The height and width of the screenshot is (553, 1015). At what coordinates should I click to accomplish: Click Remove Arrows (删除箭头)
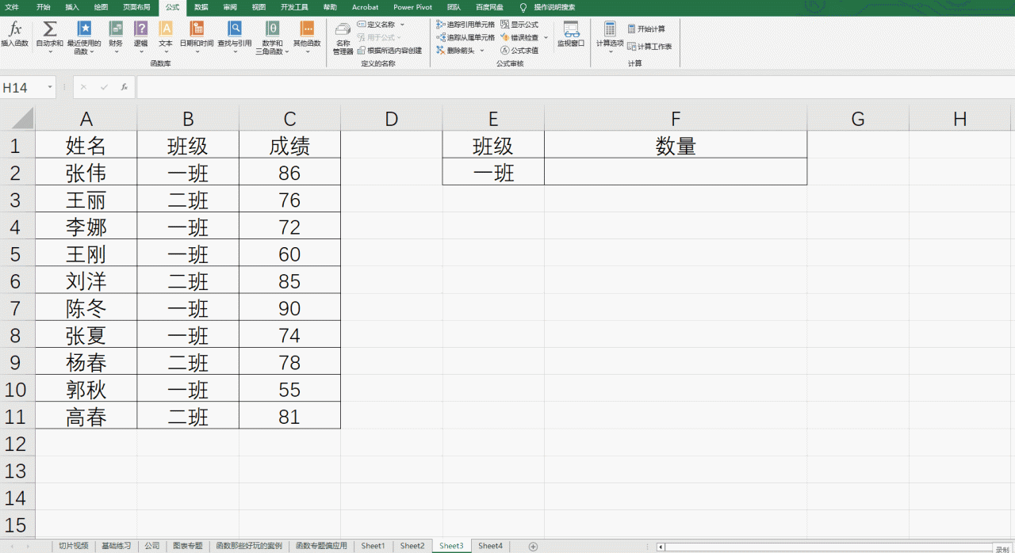coord(456,50)
